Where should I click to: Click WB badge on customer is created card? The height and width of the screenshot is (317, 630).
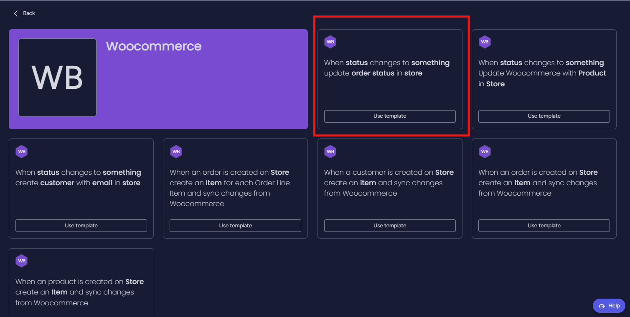point(330,151)
